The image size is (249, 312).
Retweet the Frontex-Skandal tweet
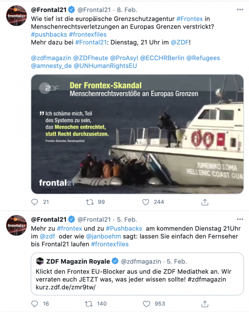coord(90,202)
